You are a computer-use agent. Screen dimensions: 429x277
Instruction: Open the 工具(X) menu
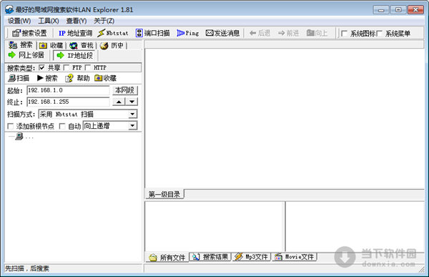coord(49,21)
